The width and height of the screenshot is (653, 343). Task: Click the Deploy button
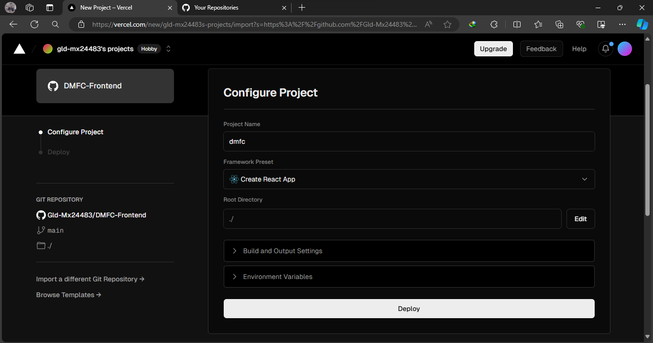pyautogui.click(x=409, y=309)
